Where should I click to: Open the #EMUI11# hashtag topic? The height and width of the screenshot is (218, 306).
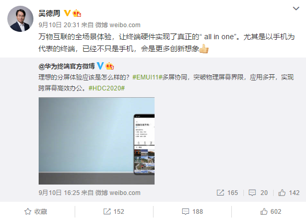pos(147,77)
